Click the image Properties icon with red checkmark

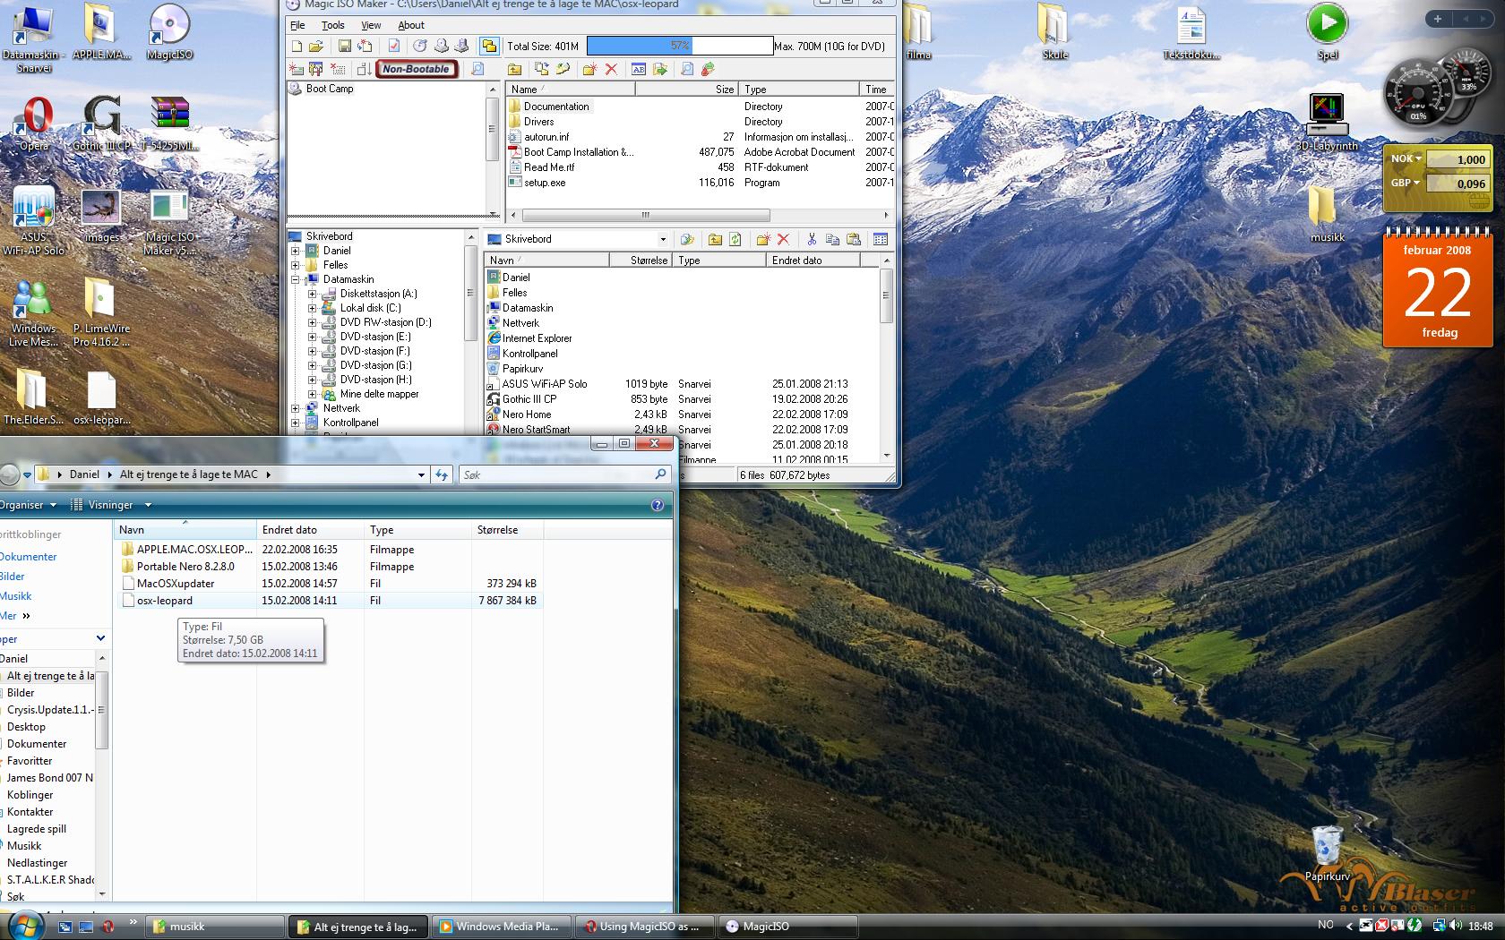(x=394, y=46)
